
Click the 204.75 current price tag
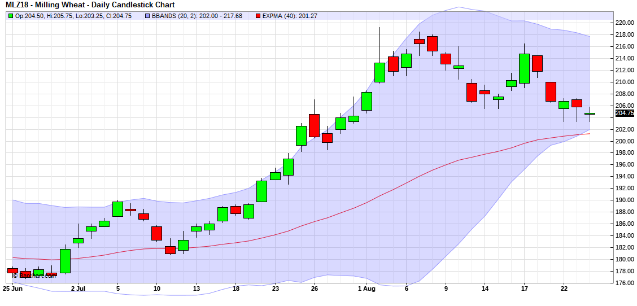(625, 113)
